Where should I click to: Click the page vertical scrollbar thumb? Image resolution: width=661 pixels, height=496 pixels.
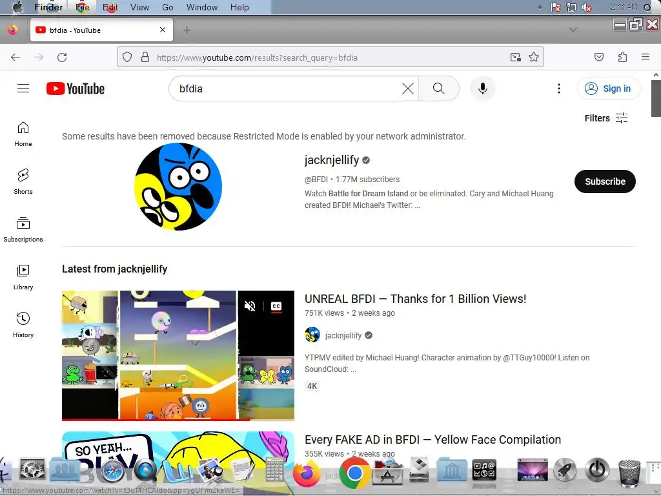pos(656,98)
